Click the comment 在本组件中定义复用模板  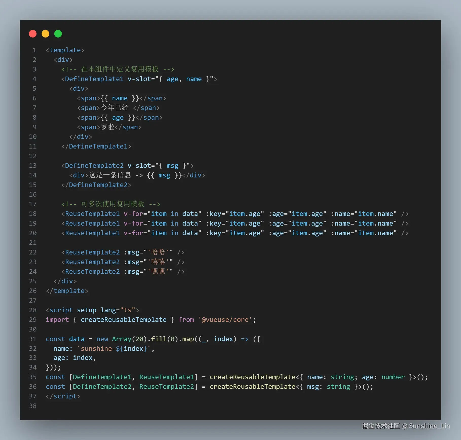pos(120,69)
